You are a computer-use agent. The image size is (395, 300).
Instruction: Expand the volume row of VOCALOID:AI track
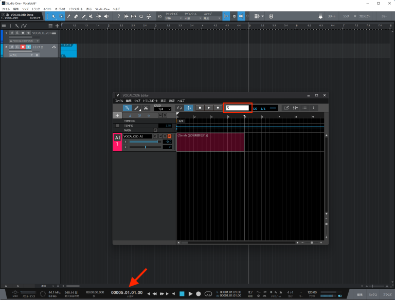pos(125,142)
